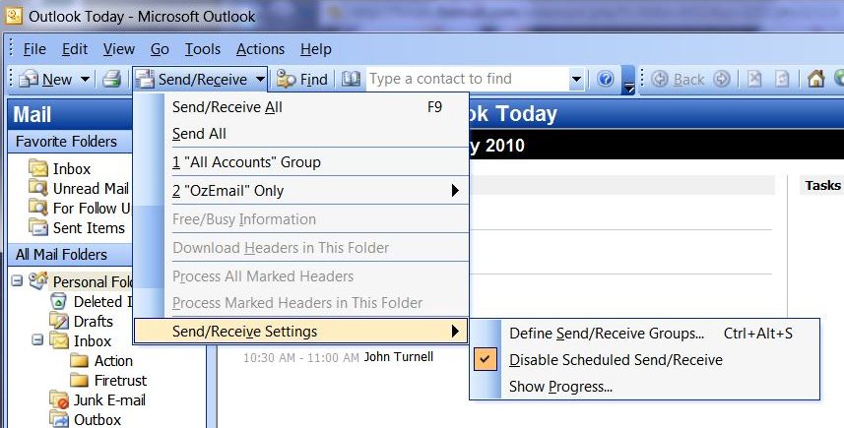Click the Refresh icon in toolbar
The height and width of the screenshot is (428, 844).
782,80
